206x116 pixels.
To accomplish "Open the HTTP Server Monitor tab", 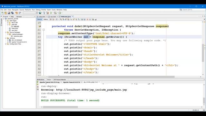I will [x=60, y=80].
